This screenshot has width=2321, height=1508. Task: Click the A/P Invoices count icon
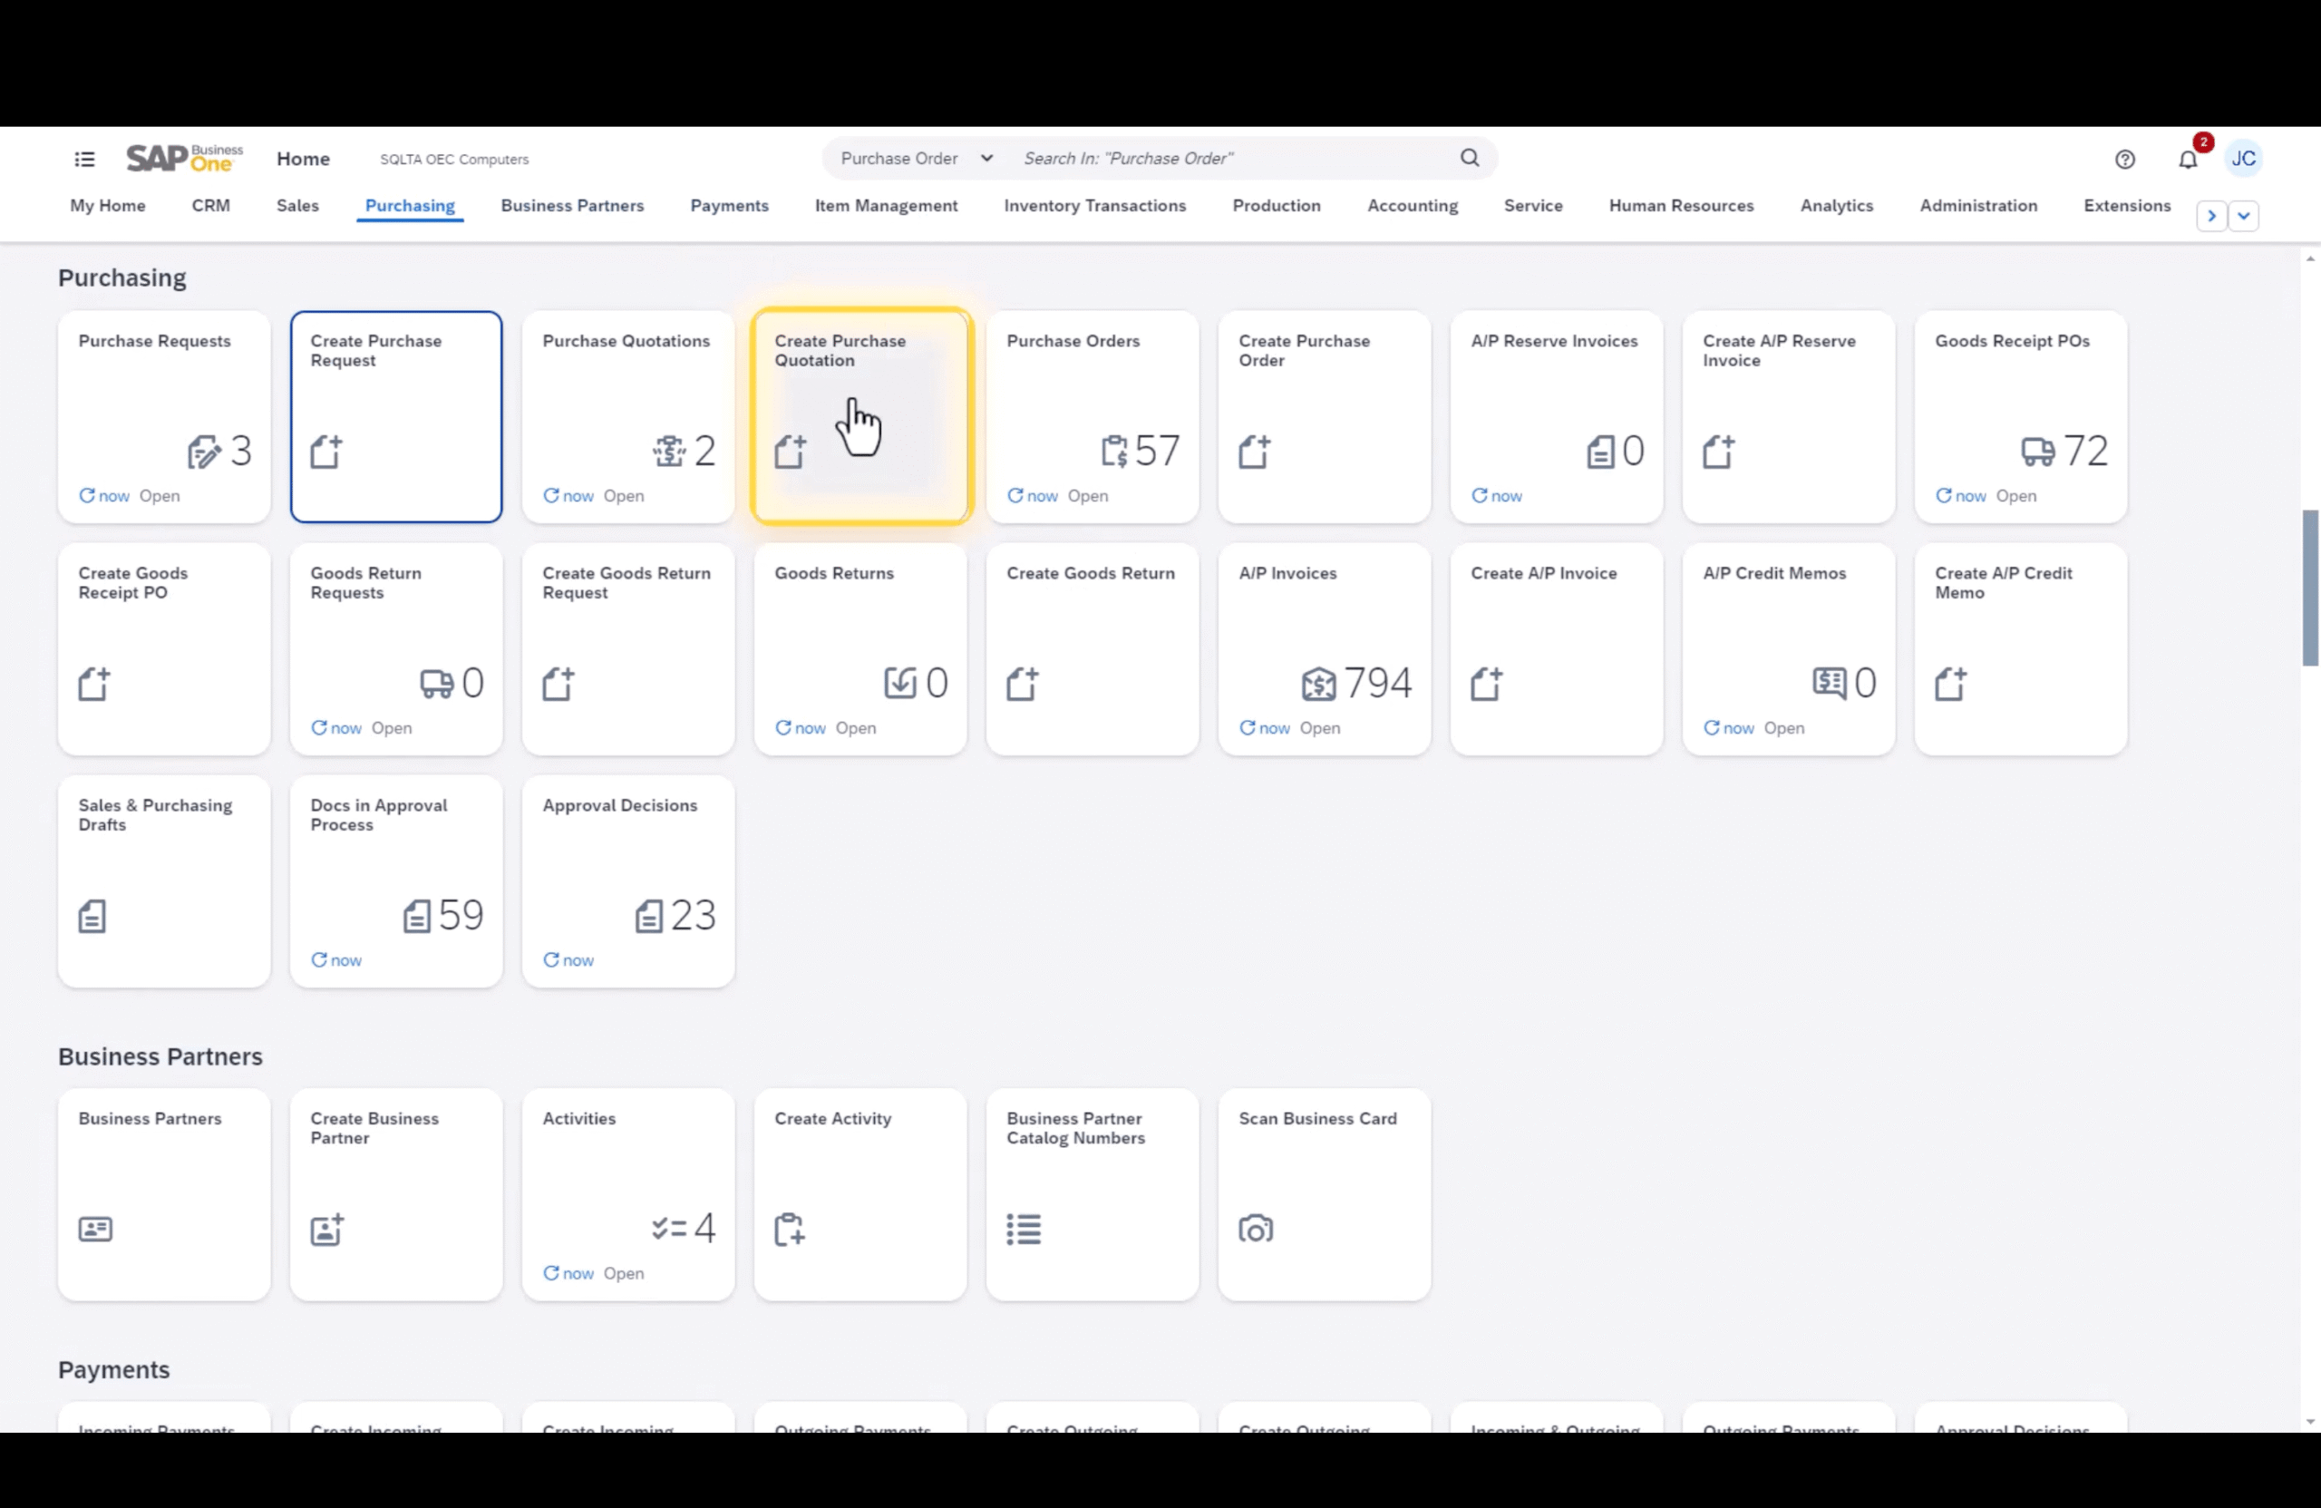point(1318,683)
